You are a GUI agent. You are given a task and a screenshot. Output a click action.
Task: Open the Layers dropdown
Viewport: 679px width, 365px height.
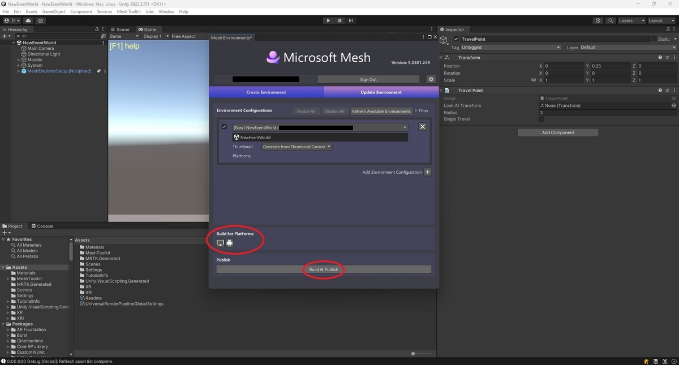point(631,20)
